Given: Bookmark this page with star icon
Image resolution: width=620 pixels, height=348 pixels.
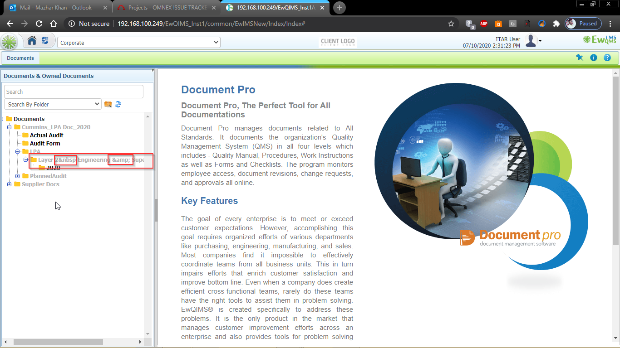Looking at the screenshot, I should pyautogui.click(x=451, y=24).
